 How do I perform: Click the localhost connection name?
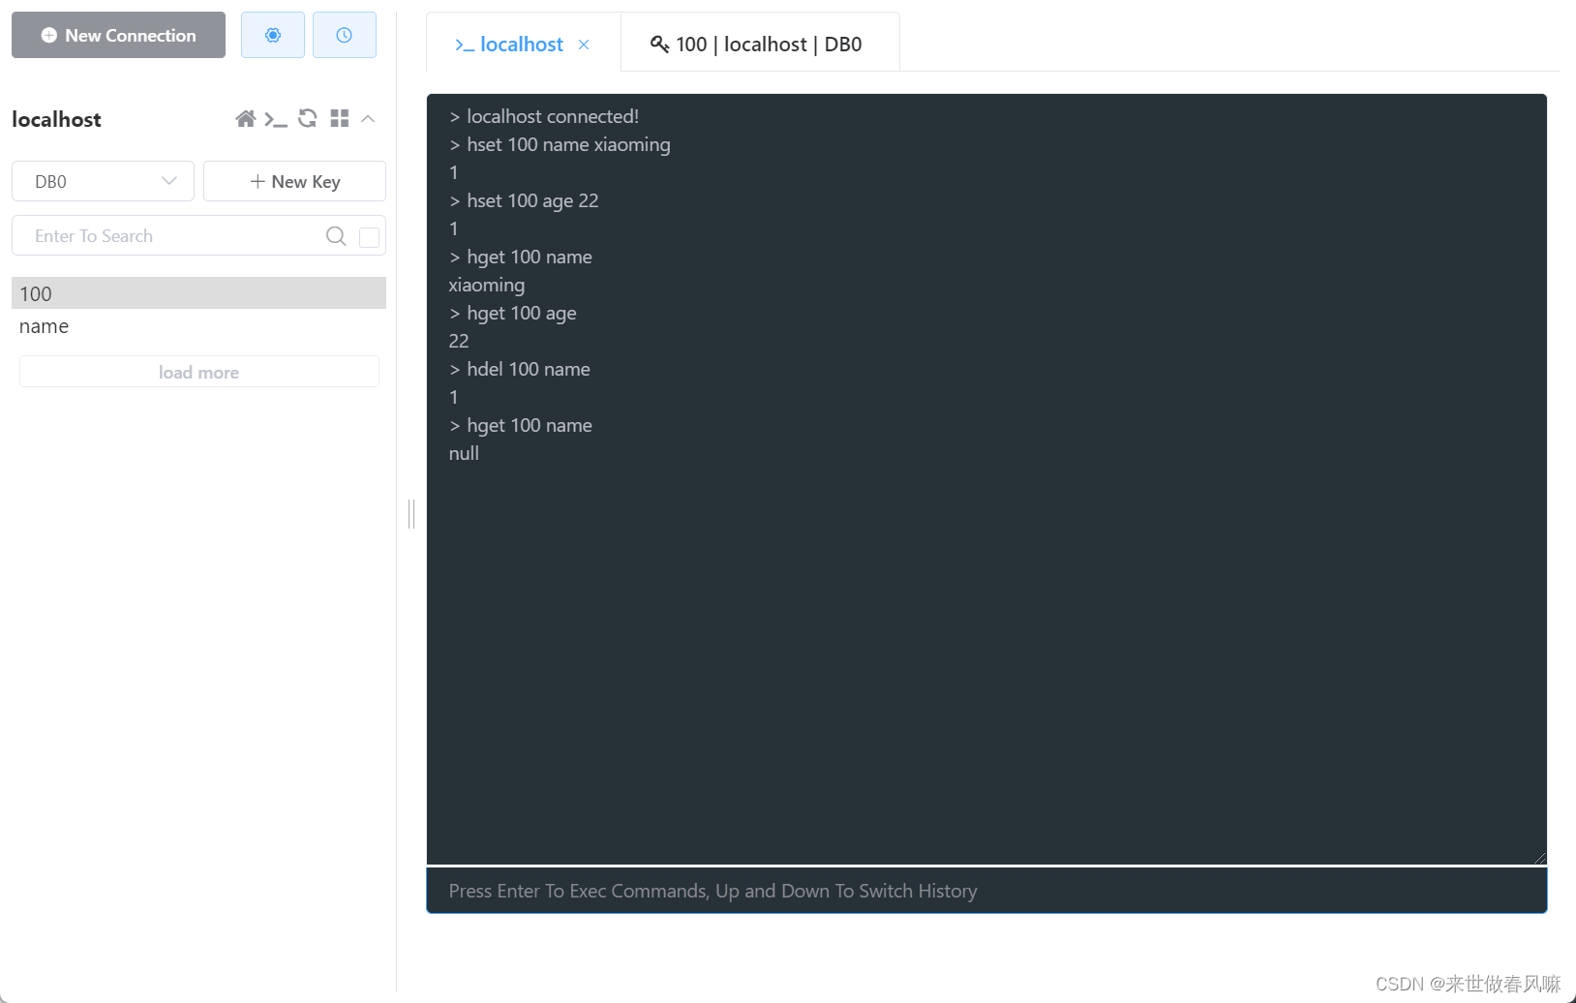pos(56,119)
